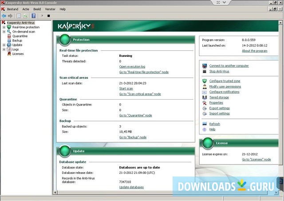The height and width of the screenshot is (201, 284).
Task: Click the Kaspersky Anti-Virus root node
Action: point(21,23)
